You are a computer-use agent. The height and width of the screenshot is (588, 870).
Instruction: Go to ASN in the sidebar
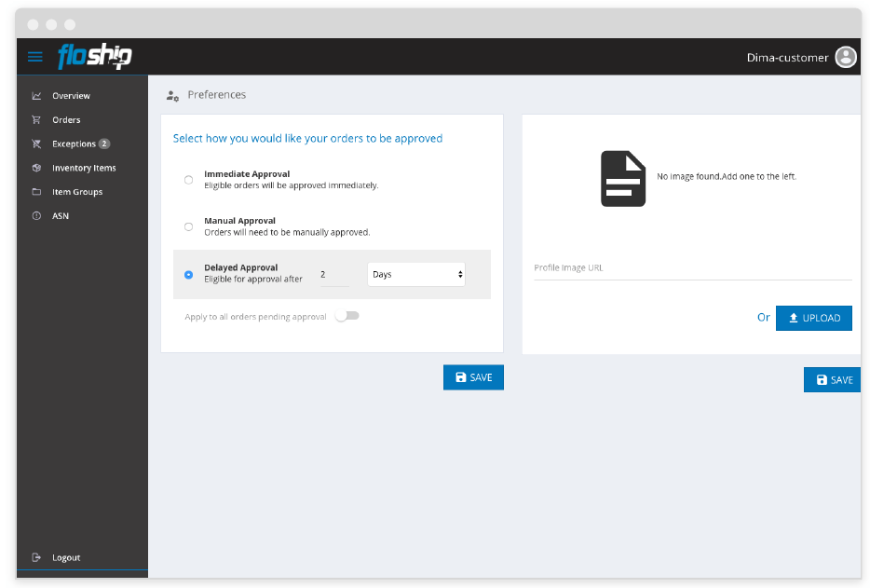61,216
